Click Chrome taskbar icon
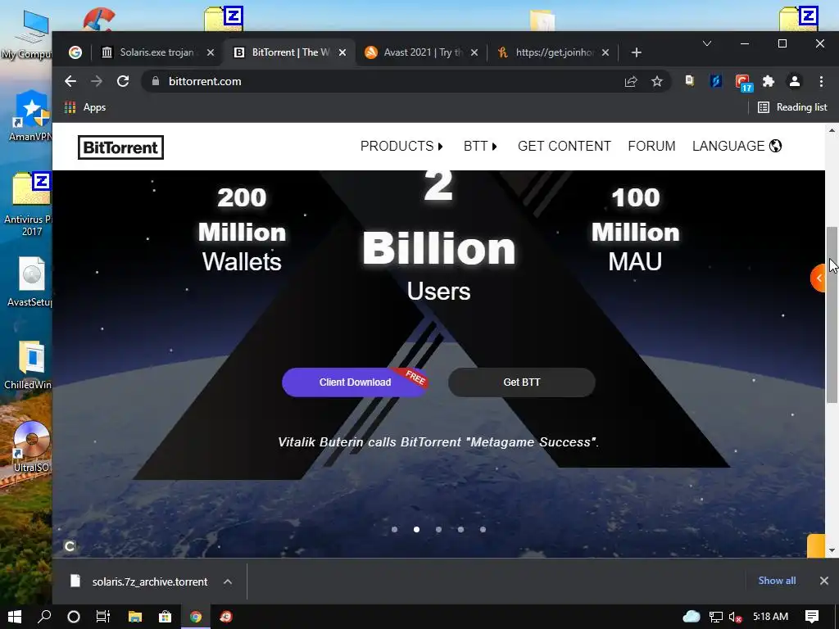Image resolution: width=839 pixels, height=629 pixels. pyautogui.click(x=196, y=617)
